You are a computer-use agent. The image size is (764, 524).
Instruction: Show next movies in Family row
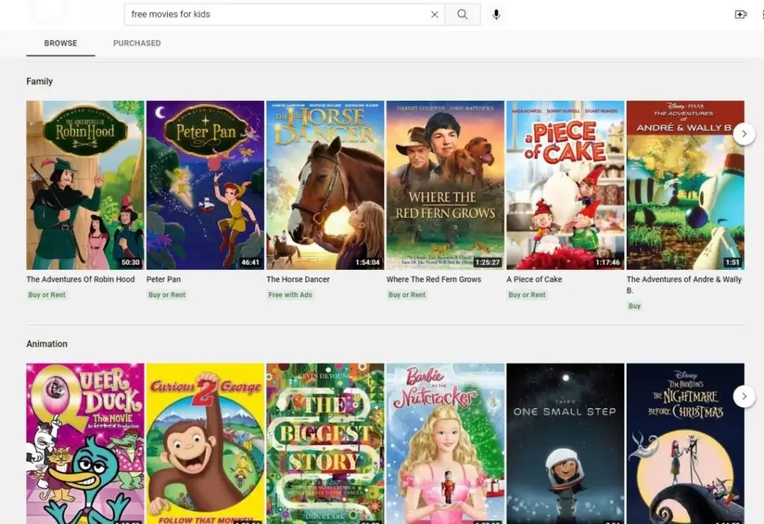tap(744, 134)
